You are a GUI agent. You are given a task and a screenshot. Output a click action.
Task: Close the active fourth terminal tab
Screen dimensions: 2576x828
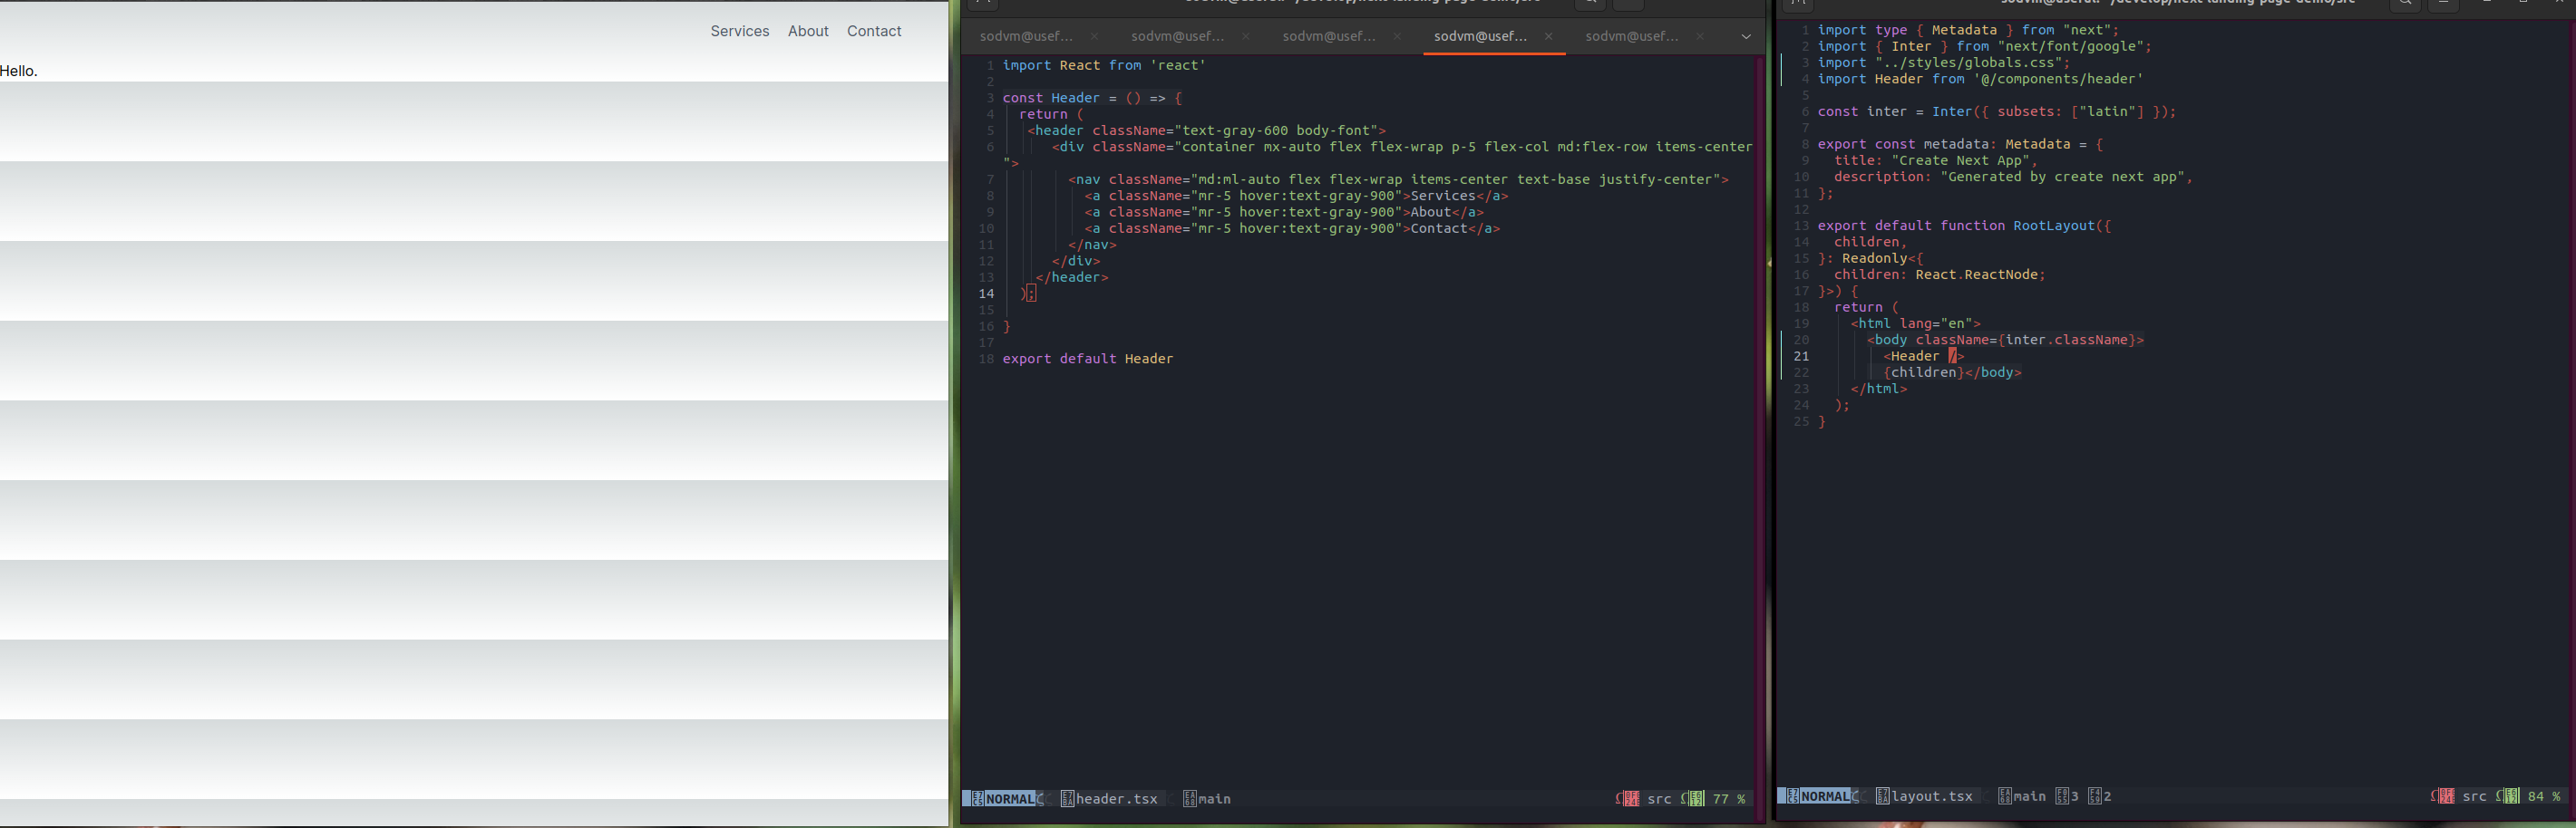[1548, 36]
